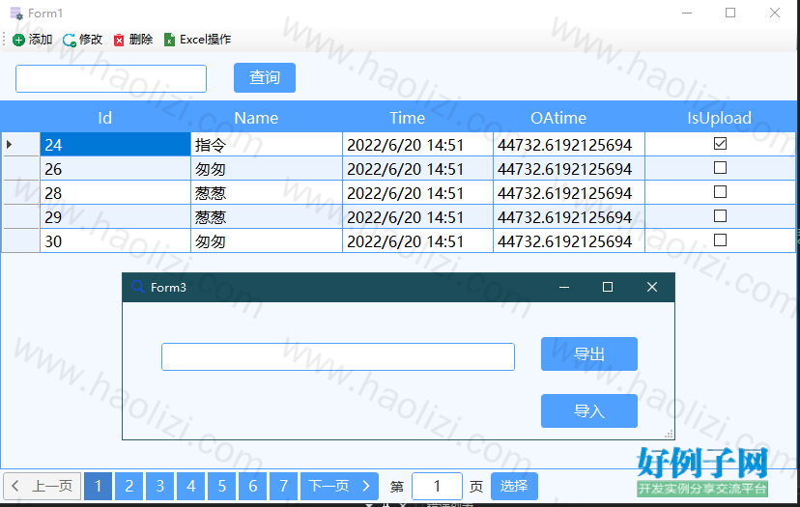The image size is (800, 507).
Task: Minimize the Form3 window
Action: 564,287
